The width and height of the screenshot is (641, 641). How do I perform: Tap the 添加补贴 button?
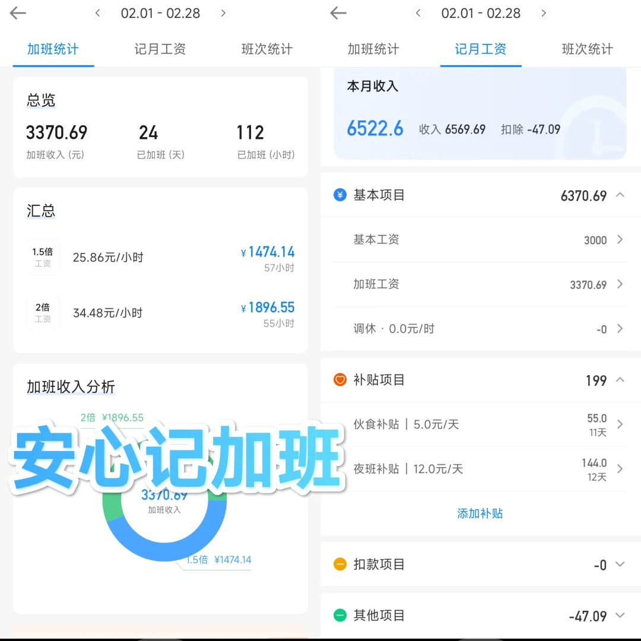(480, 513)
